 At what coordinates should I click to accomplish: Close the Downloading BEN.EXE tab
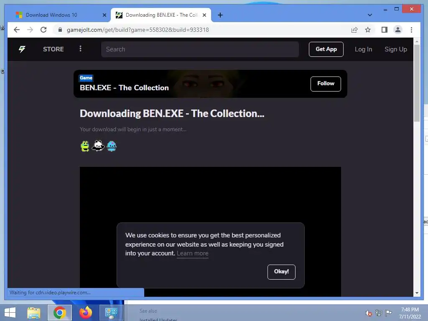click(x=204, y=15)
